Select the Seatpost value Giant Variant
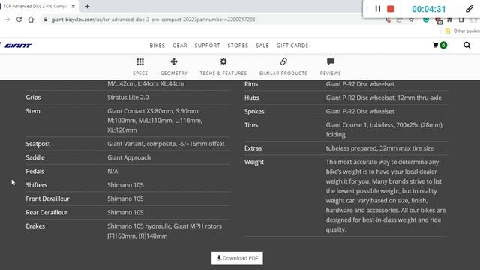 [166, 144]
